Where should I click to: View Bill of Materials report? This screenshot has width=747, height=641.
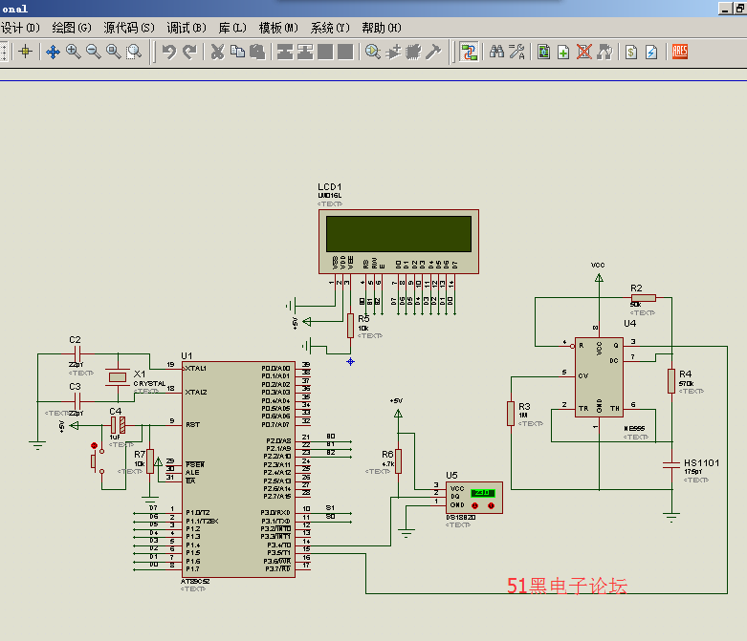631,52
